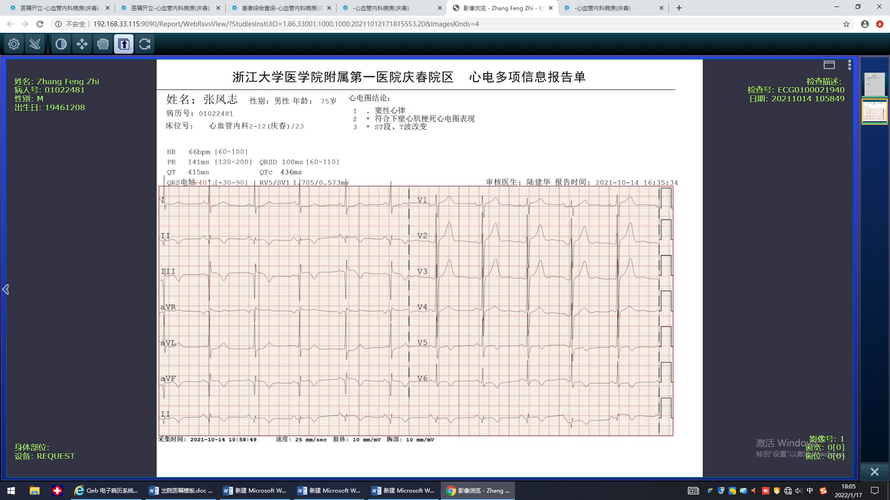Switch to 患者综合查询 browser tab
890x500 pixels.
click(x=281, y=8)
